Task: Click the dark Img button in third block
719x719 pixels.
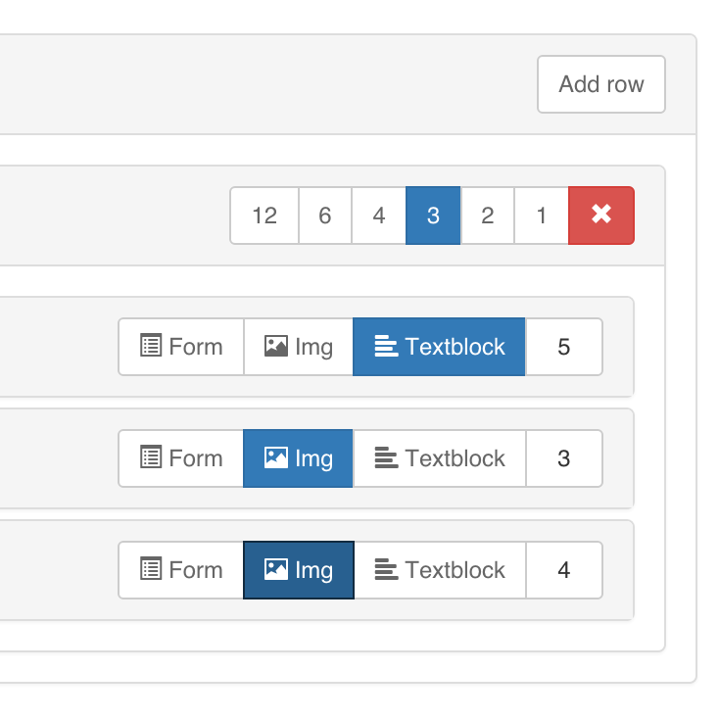Action: click(299, 570)
